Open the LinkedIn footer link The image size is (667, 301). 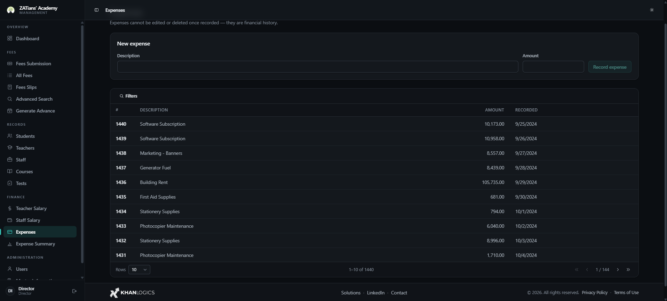376,293
